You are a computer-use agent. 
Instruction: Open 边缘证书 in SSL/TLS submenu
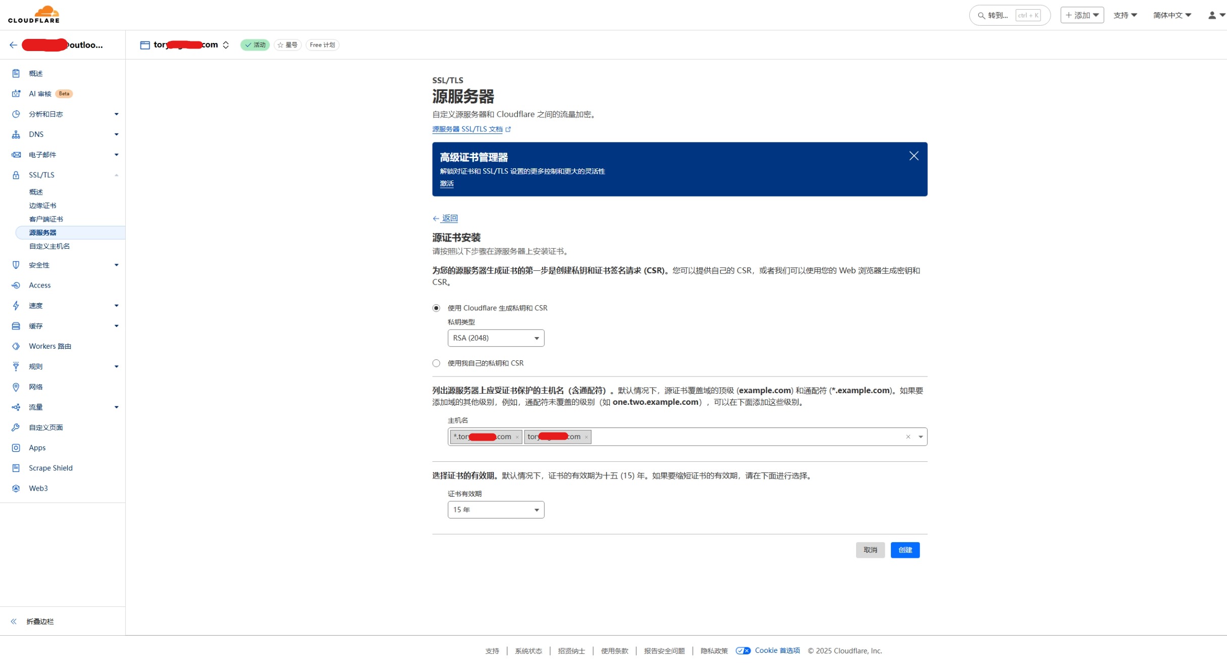(42, 206)
